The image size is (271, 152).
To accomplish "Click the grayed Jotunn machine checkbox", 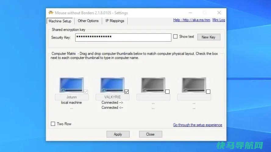I will pyautogui.click(x=86, y=92).
